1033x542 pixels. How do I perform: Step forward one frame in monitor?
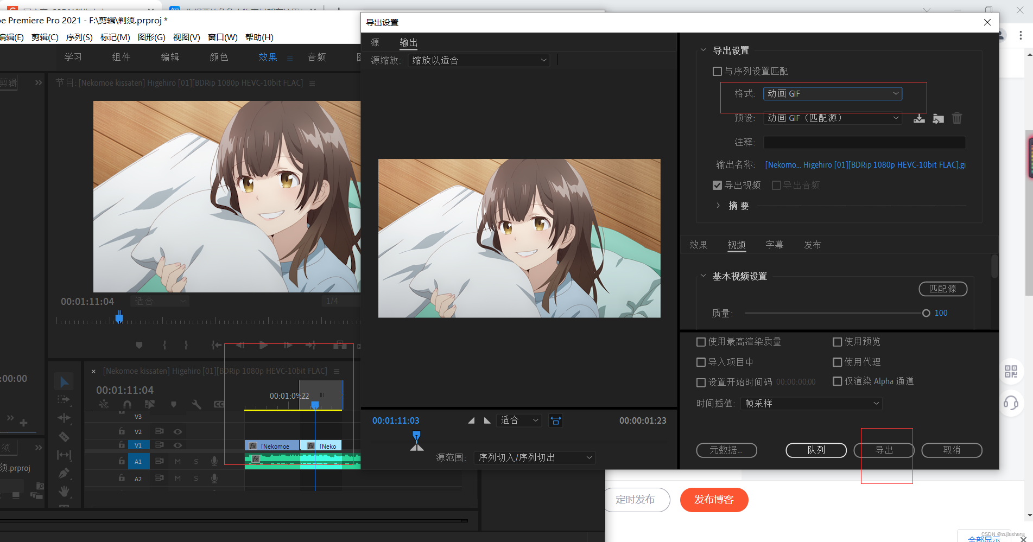(x=288, y=345)
